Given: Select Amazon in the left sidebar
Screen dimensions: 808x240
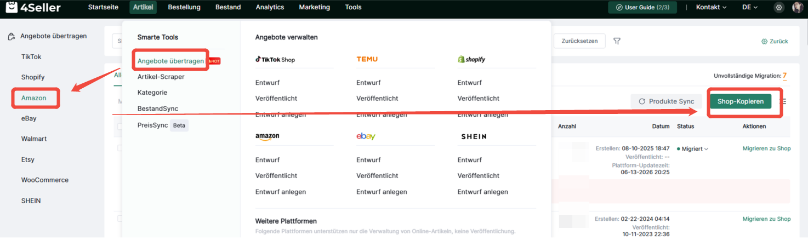Looking at the screenshot, I should pyautogui.click(x=33, y=98).
